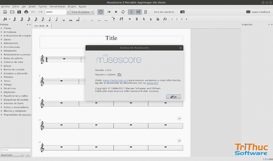Redo the last undone action
Image resolution: width=273 pixels, height=161 pixels.
40,12
